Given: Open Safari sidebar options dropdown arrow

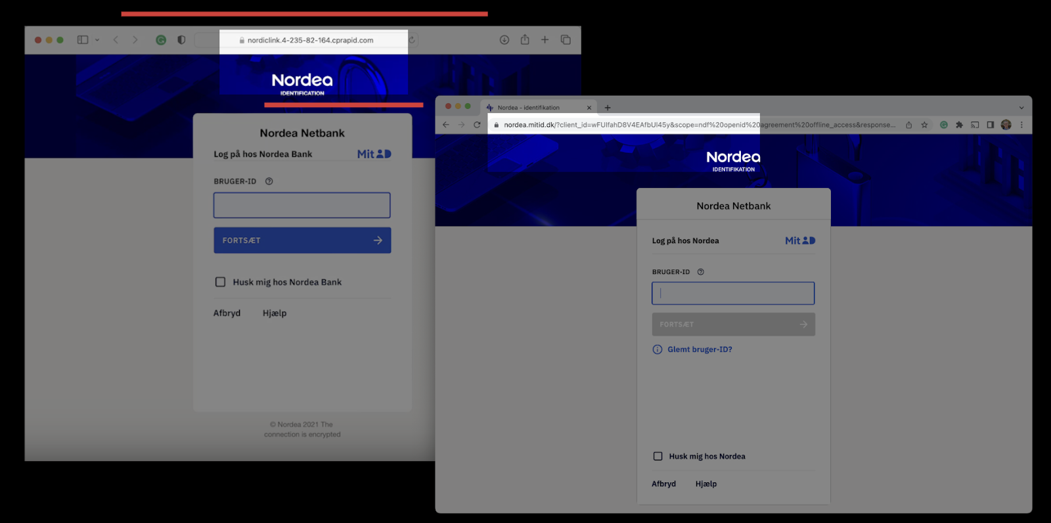Looking at the screenshot, I should coord(97,40).
